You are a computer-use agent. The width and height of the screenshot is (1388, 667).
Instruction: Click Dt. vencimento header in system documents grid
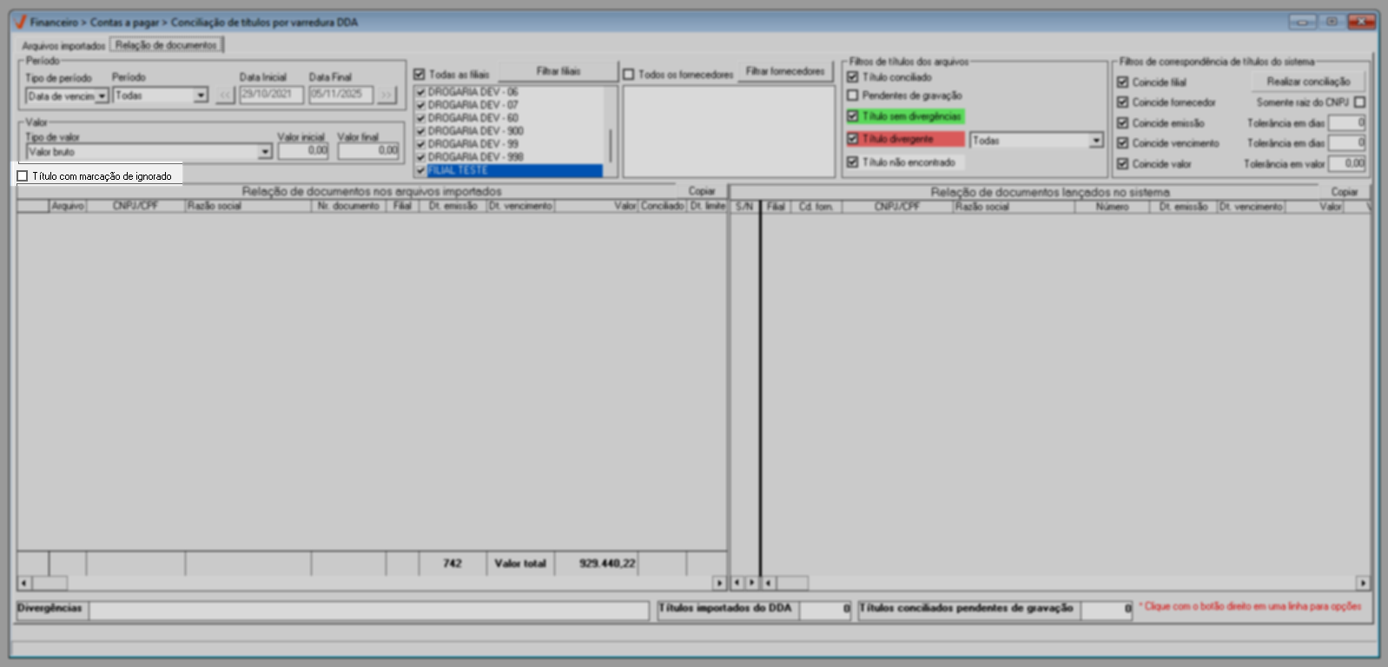pos(1251,207)
